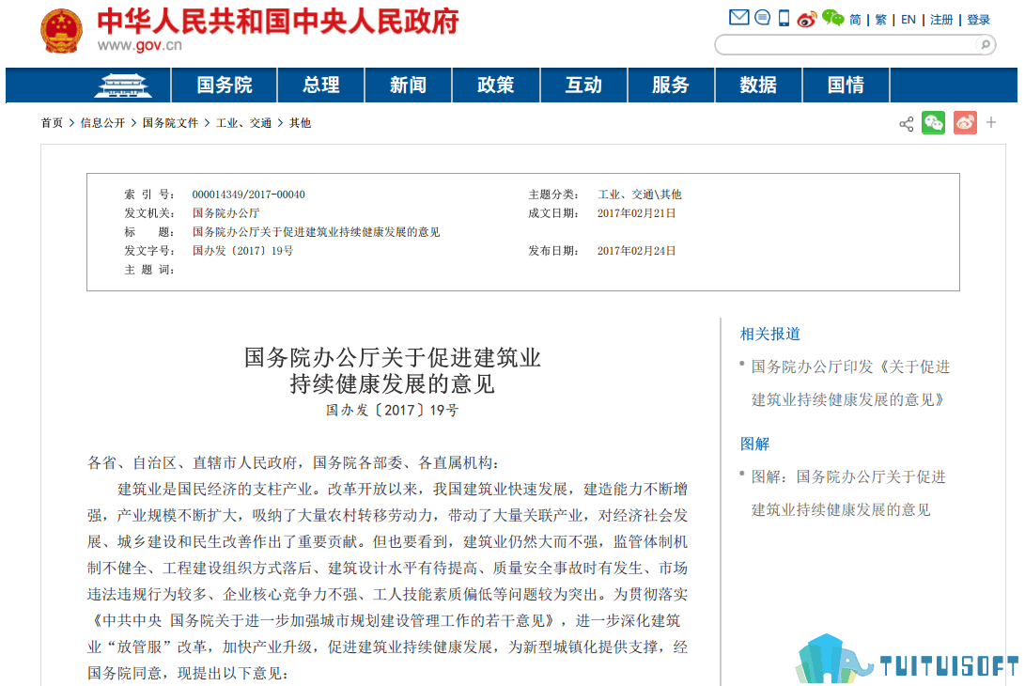Click the www.gov.cn URL text
1025x686 pixels.
coord(140,45)
